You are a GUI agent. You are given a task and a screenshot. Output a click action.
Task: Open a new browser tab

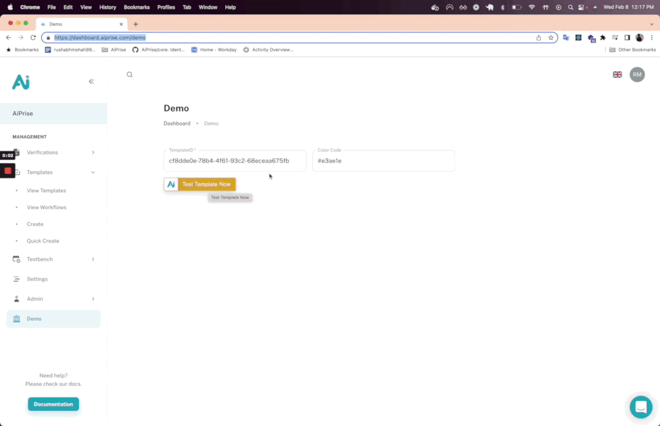136,24
